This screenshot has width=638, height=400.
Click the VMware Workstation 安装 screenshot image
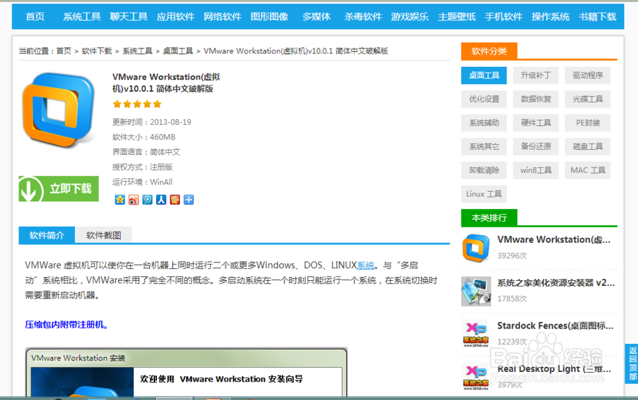click(x=186, y=372)
